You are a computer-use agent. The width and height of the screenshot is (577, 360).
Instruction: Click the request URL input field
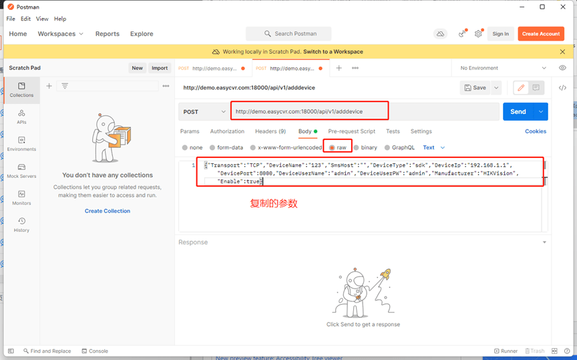(365, 112)
